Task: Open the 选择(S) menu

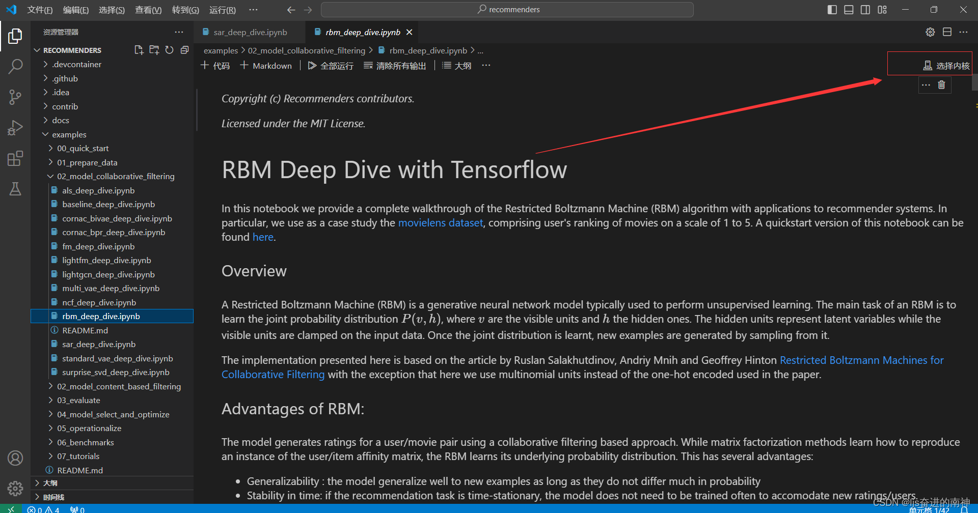Action: 112,10
